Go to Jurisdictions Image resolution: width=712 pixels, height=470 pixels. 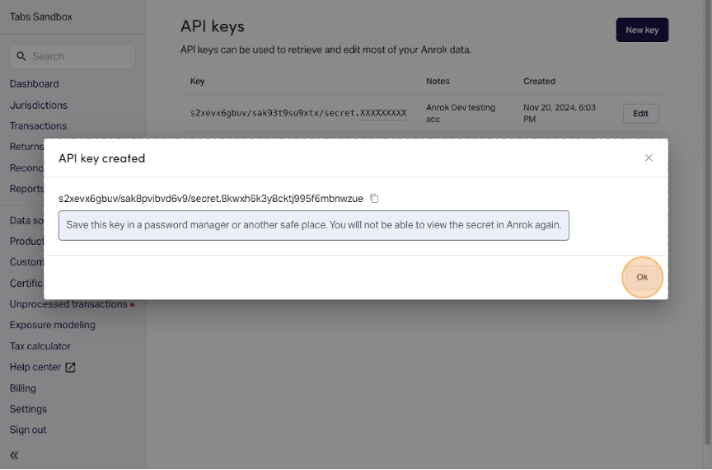pos(38,105)
